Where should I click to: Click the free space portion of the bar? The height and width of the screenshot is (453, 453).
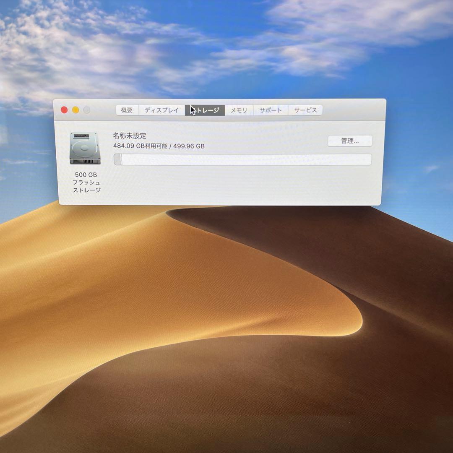[252, 159]
